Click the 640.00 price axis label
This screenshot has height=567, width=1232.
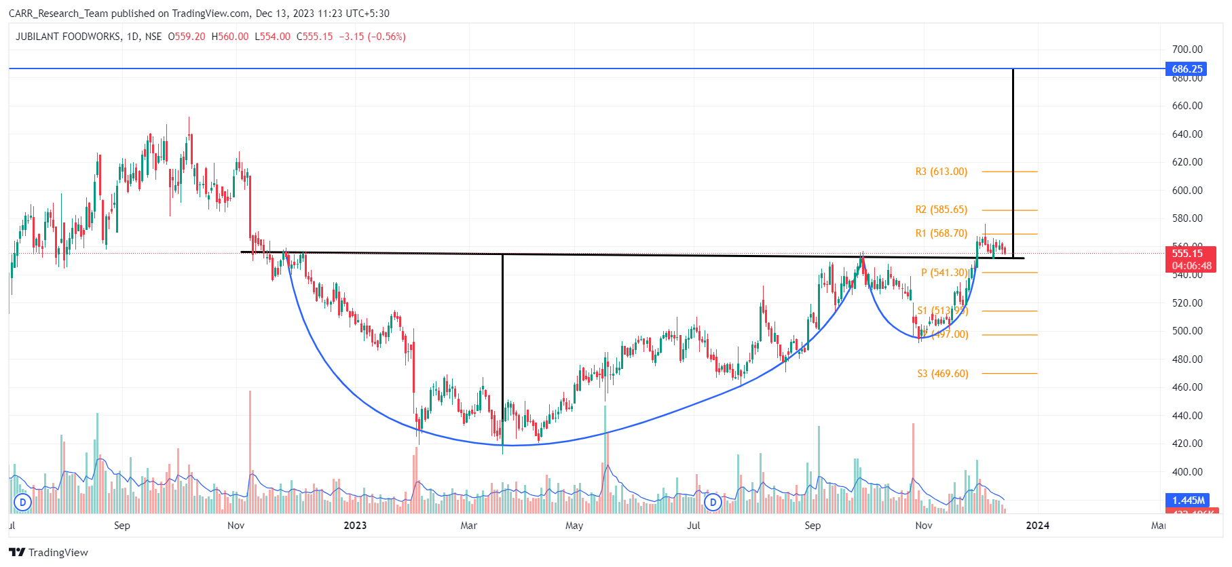coord(1187,134)
